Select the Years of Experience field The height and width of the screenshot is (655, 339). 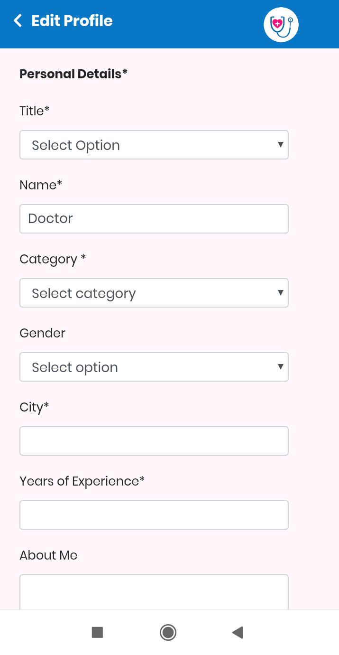[154, 515]
